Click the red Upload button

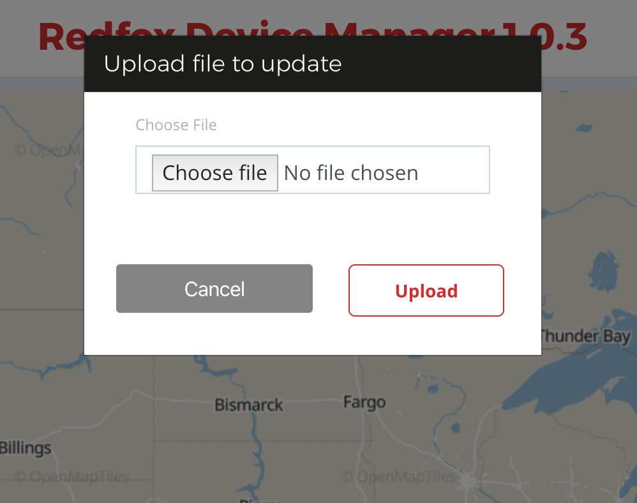click(x=426, y=290)
